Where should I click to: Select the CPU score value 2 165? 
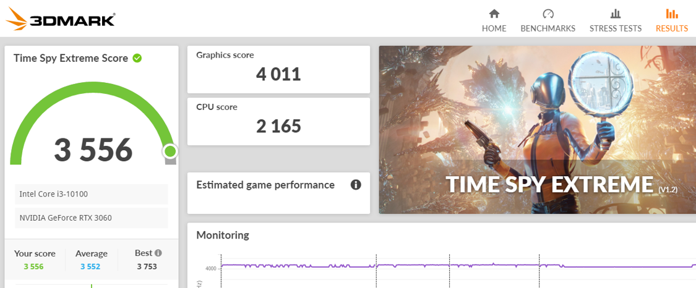278,126
